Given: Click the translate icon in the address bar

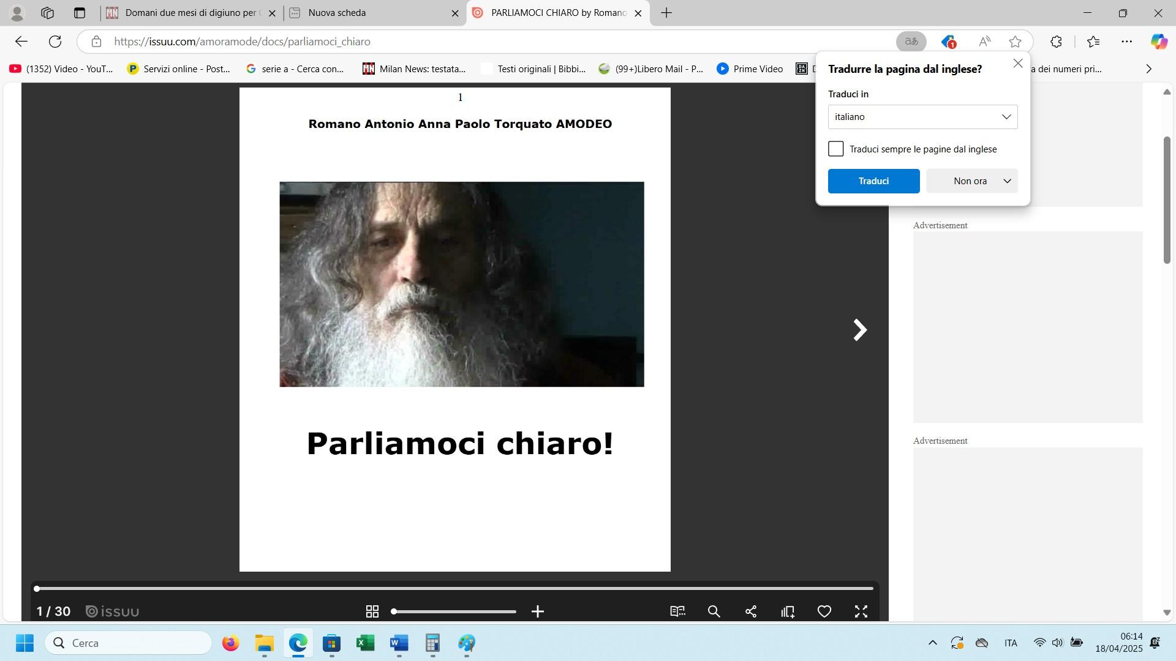Looking at the screenshot, I should [911, 42].
